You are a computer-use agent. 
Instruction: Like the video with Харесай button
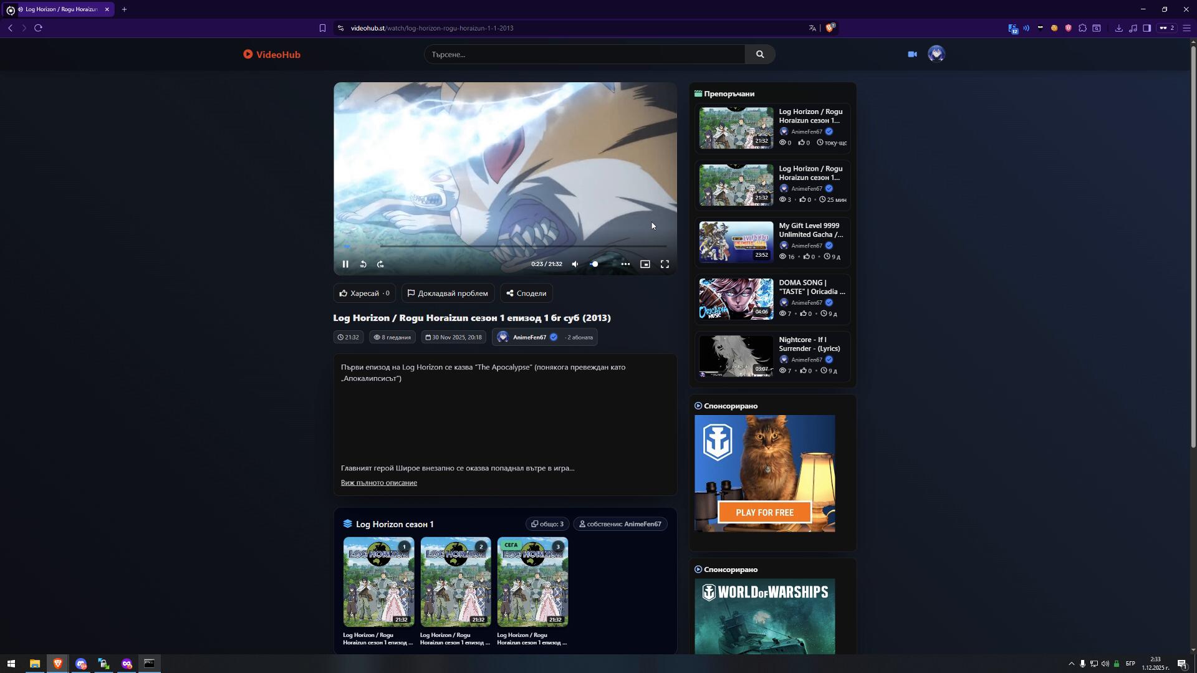pyautogui.click(x=364, y=294)
